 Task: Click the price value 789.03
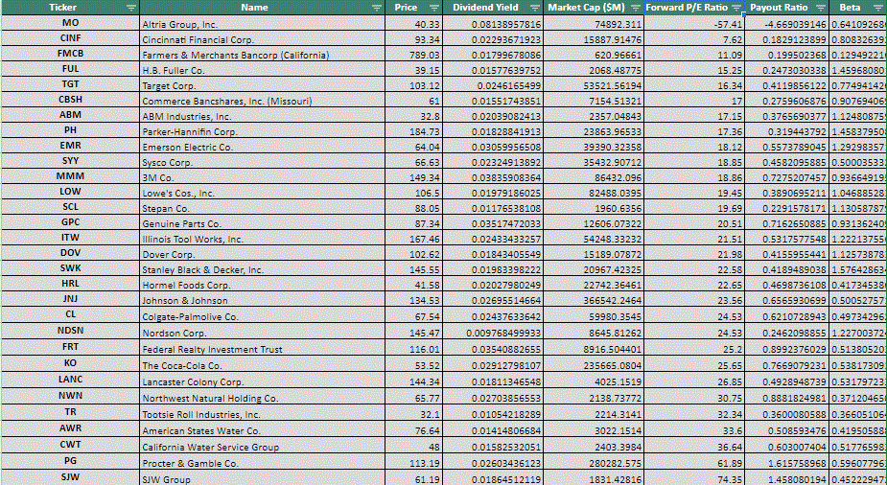point(414,53)
